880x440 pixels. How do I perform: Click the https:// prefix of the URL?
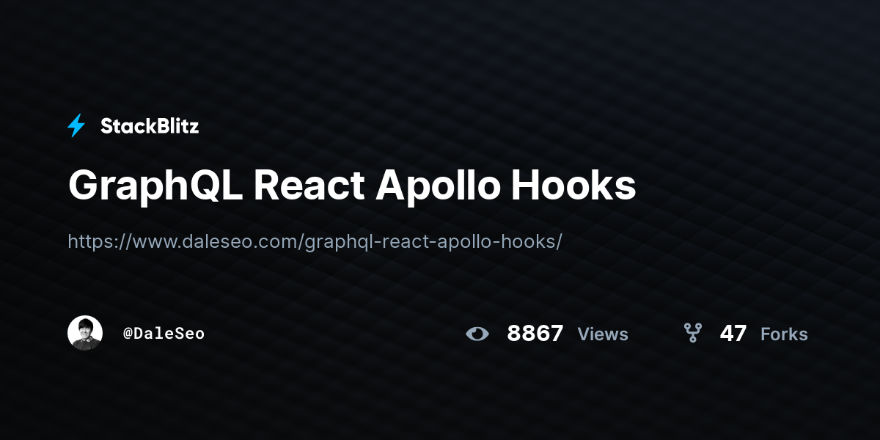[99, 241]
